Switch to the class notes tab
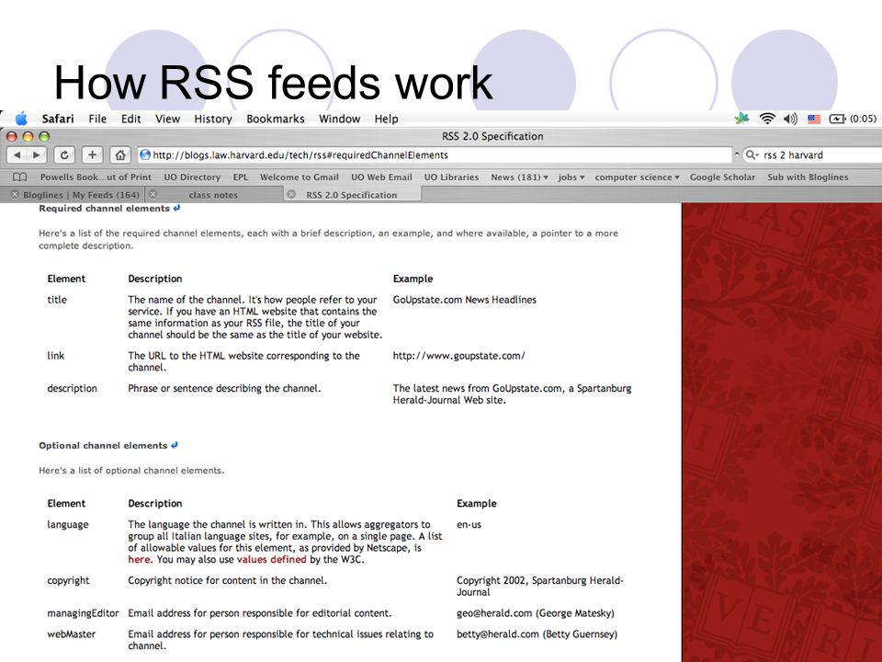This screenshot has height=662, width=882. point(213,195)
